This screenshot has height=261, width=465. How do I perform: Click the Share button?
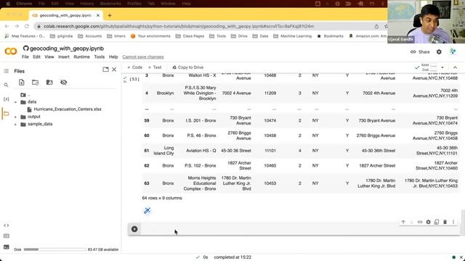[x=420, y=51]
